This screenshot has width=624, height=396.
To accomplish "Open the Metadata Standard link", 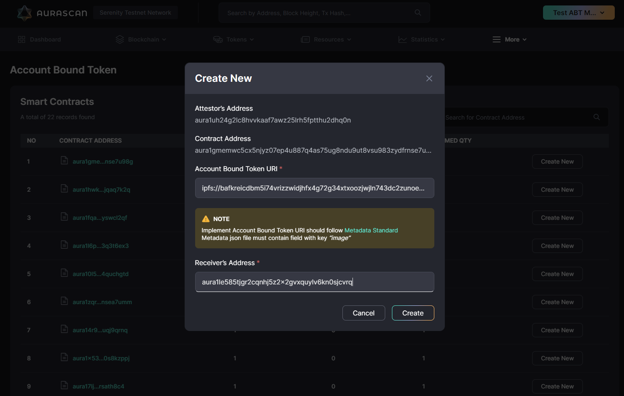I will click(x=371, y=230).
